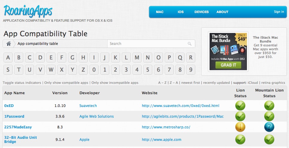
Task: Filter apps starting with number 0
Action: tap(94, 70)
